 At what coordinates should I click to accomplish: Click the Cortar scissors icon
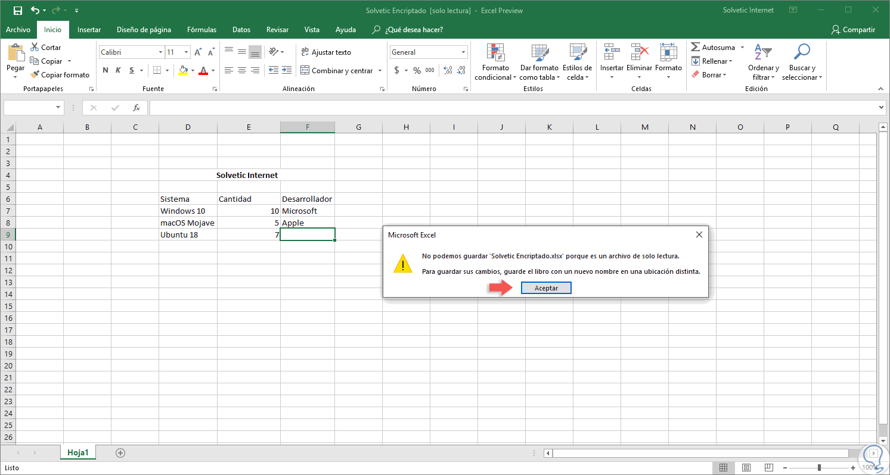[34, 48]
